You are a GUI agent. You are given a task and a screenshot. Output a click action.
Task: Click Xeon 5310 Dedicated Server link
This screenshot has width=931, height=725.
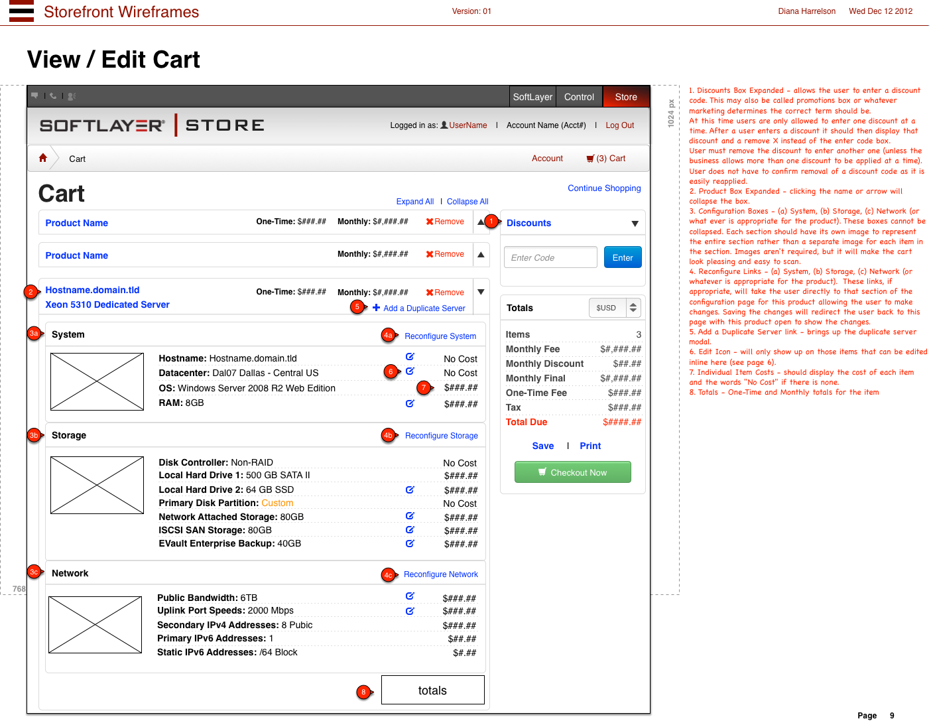[107, 304]
